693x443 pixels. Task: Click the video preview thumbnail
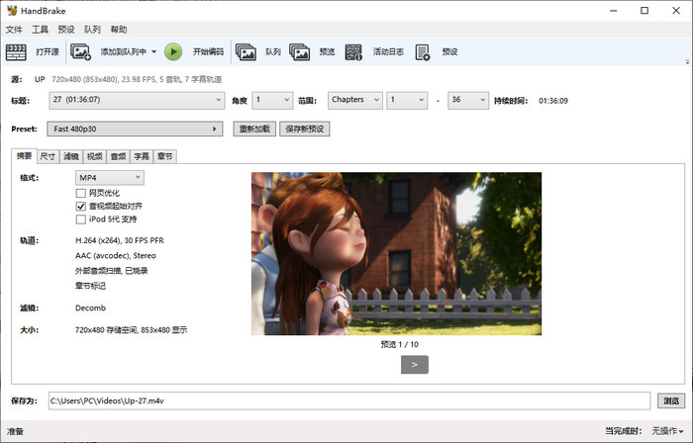(396, 254)
